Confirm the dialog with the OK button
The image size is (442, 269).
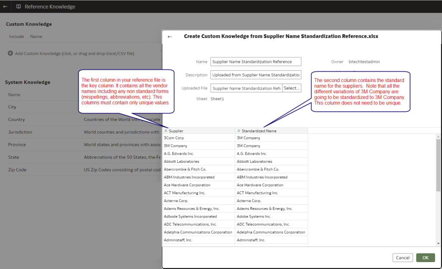[425, 257]
